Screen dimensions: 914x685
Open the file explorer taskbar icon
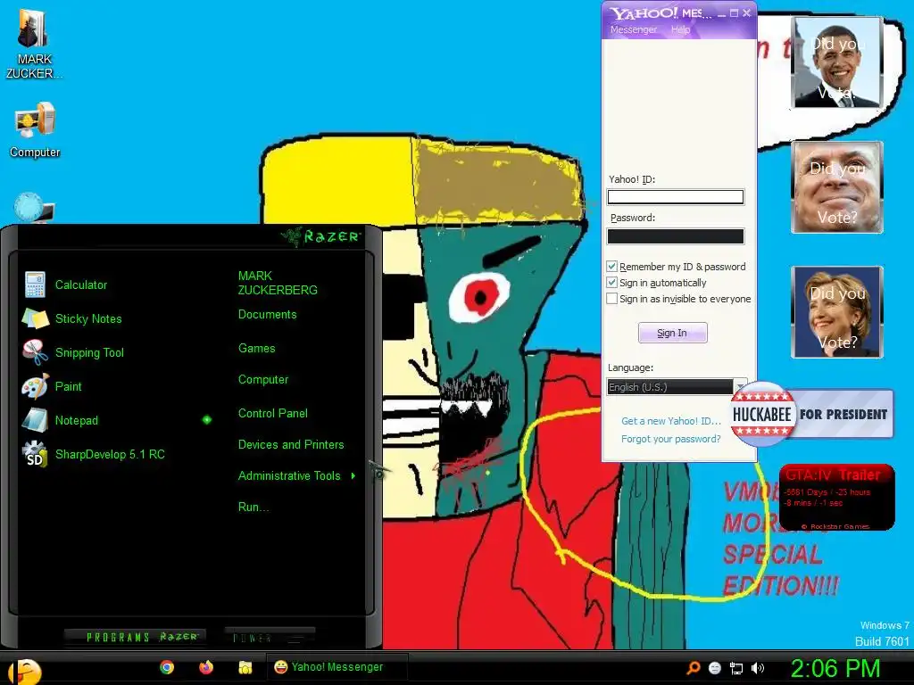245,667
